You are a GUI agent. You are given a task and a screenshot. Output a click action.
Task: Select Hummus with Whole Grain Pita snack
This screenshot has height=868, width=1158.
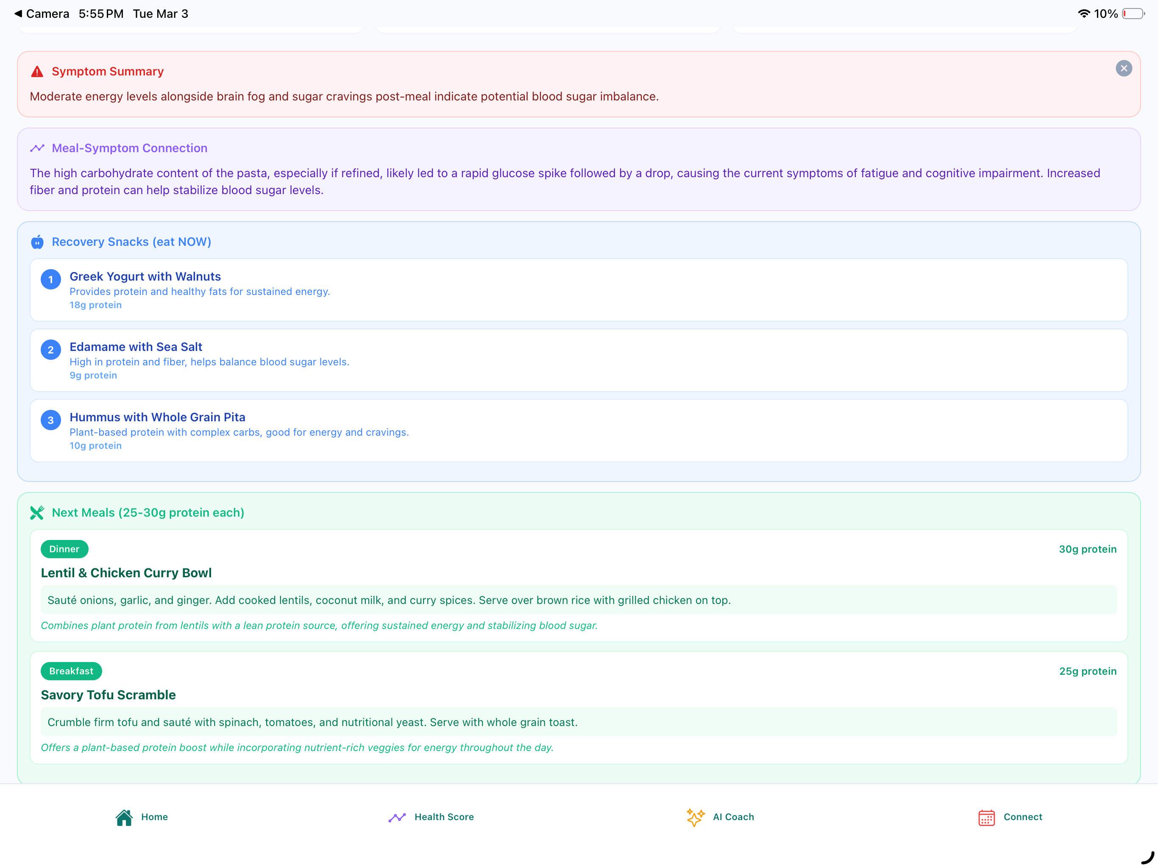pos(579,430)
